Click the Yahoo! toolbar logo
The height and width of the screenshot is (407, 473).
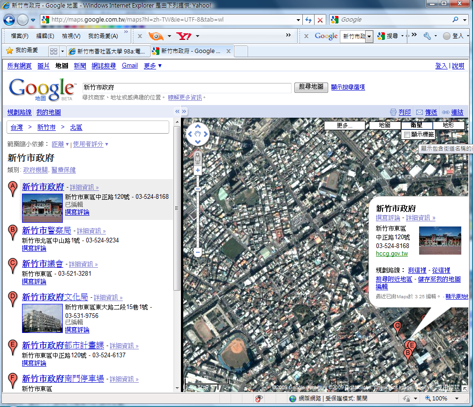click(x=184, y=36)
